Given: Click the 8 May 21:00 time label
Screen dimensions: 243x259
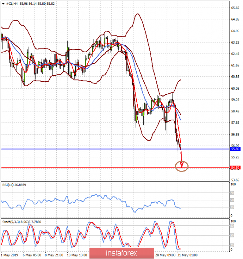Looking at the screenshot, I should pos(54,255).
